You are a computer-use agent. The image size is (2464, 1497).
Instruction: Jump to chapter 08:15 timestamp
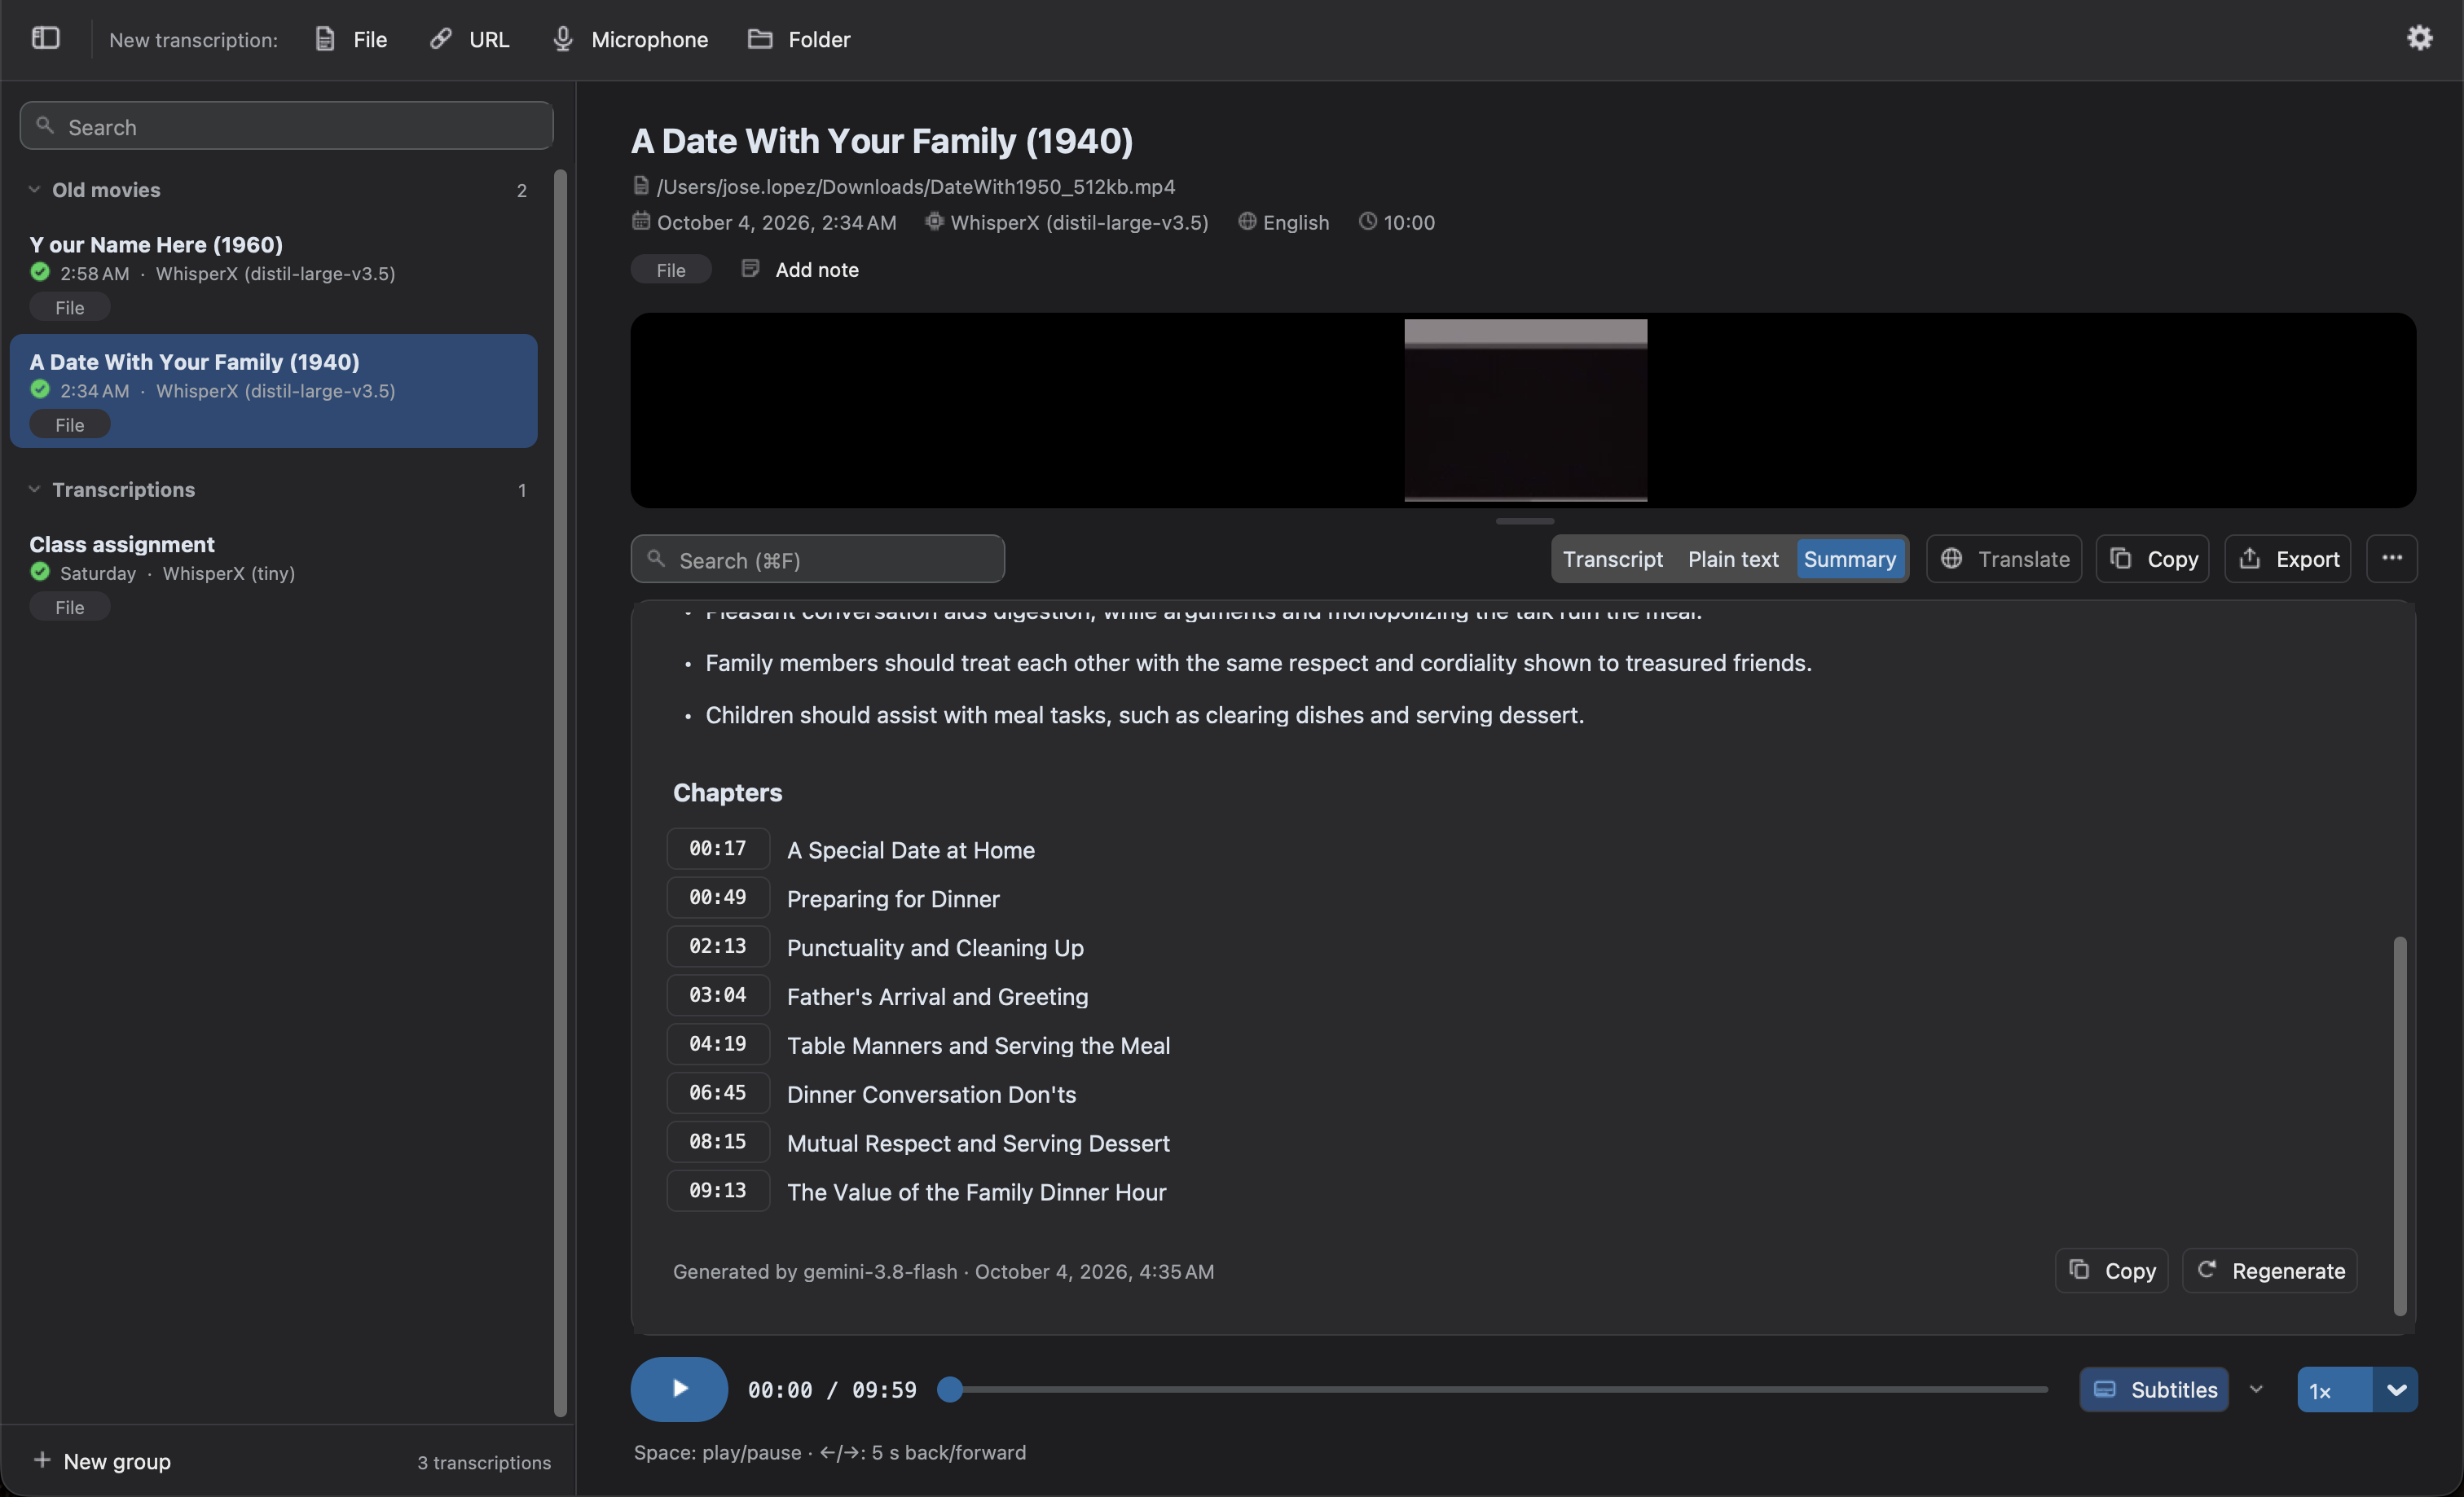[x=718, y=1142]
